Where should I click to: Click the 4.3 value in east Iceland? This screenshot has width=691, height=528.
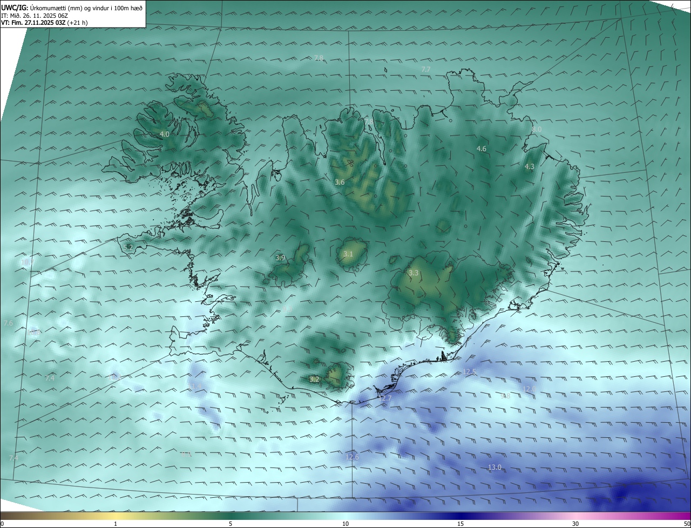pyautogui.click(x=530, y=167)
